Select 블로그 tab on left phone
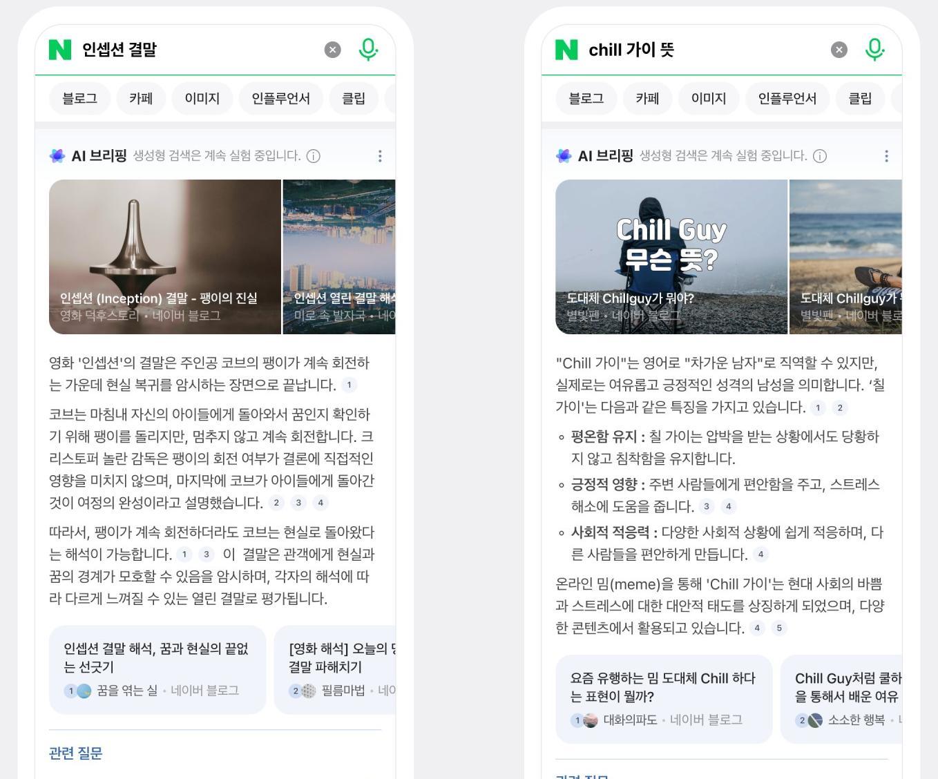The image size is (938, 779). [79, 99]
